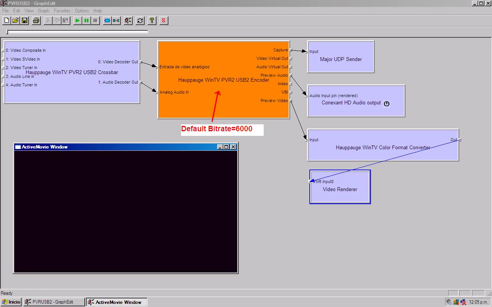Click the red S toolbar icon

pos(164,20)
